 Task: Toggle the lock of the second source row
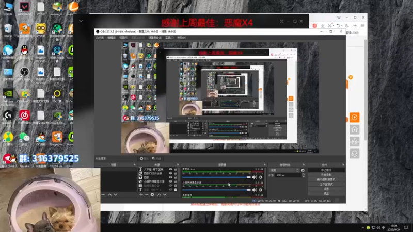pos(176,173)
